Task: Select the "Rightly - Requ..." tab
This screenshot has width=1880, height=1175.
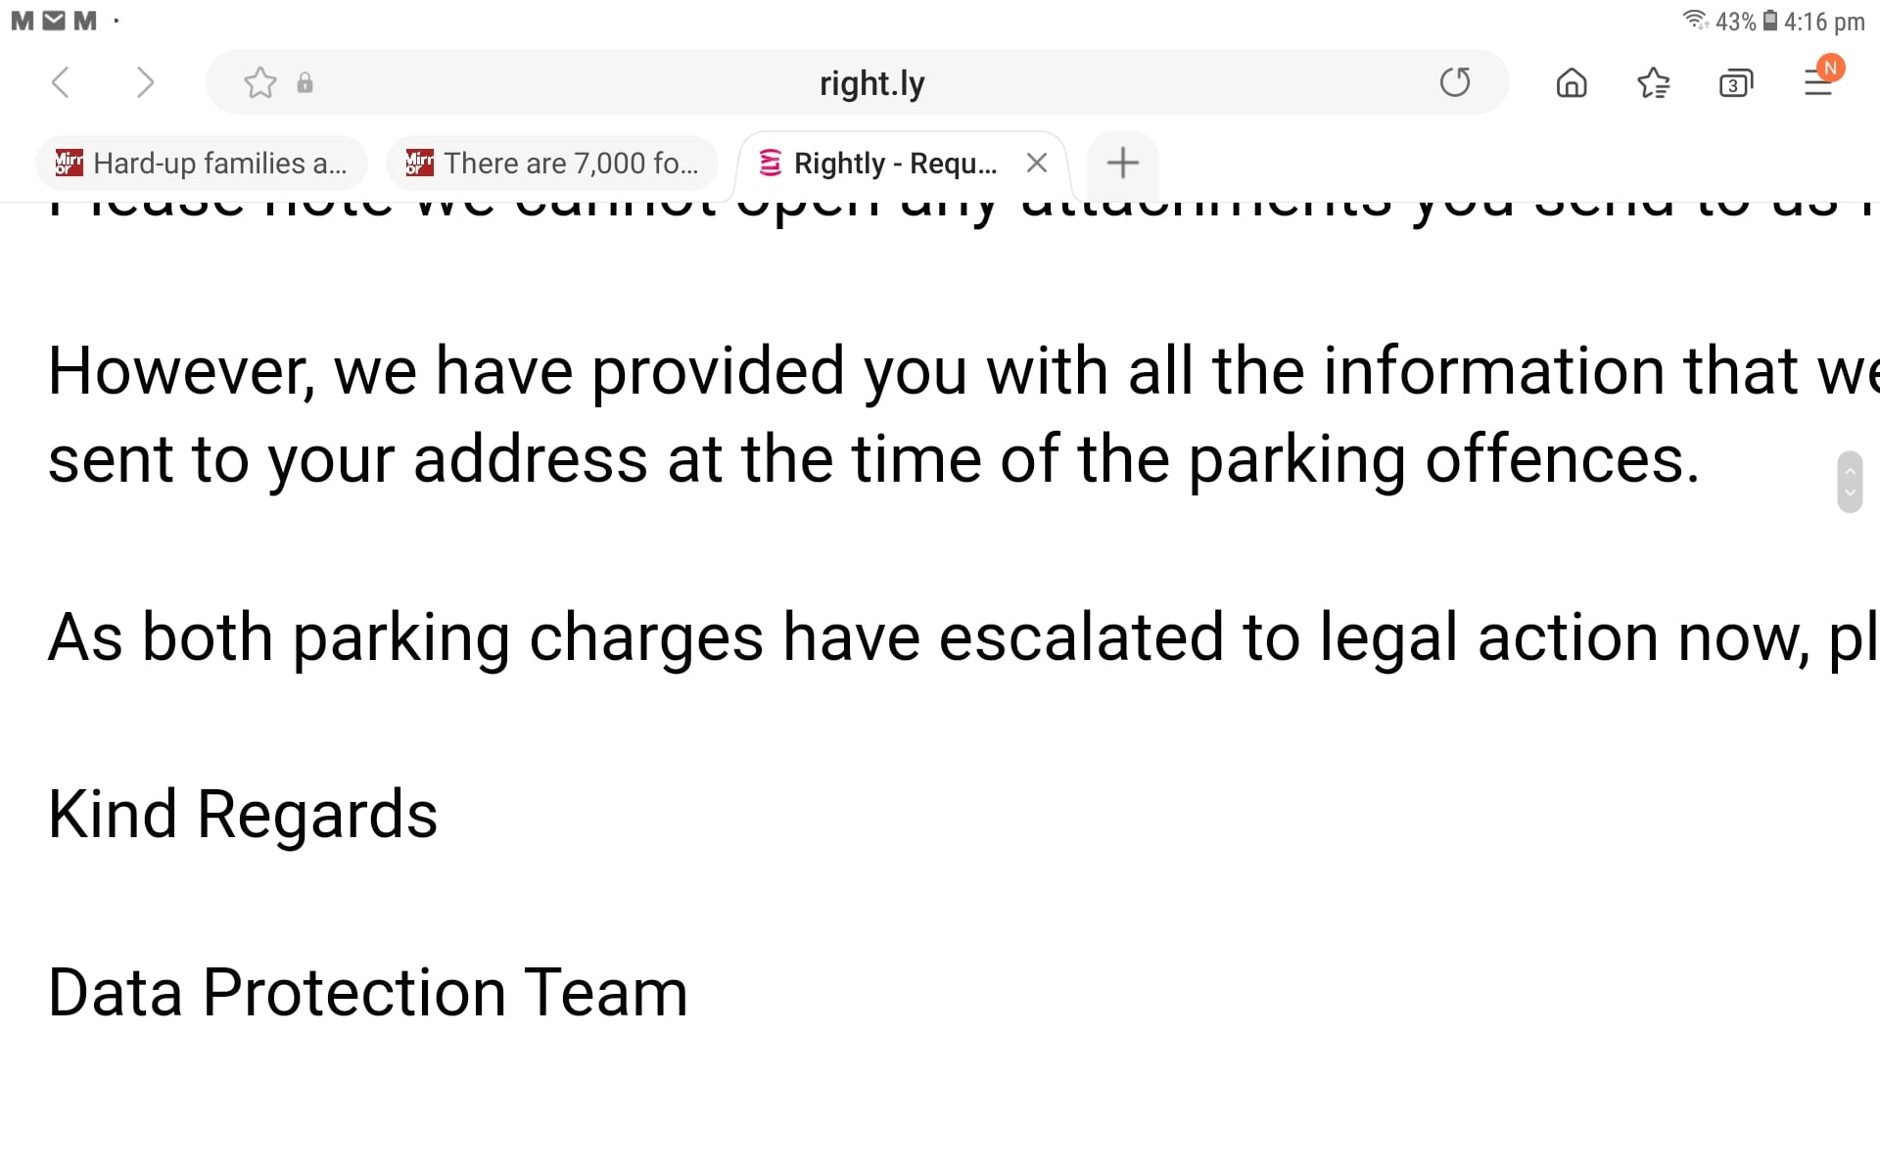Action: [x=881, y=164]
